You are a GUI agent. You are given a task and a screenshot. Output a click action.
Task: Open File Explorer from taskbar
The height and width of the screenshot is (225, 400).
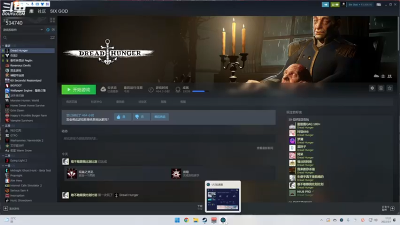point(195,220)
